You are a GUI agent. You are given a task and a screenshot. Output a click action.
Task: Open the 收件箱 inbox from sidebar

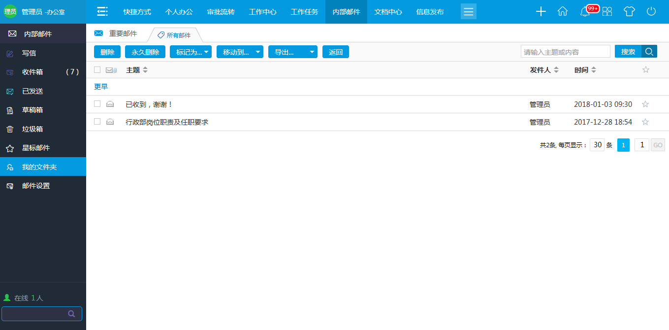[30, 72]
